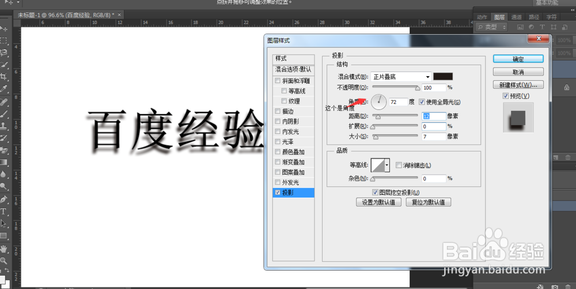Click the layer lock icon
Viewport: 576px width, 289px height.
(566, 88)
